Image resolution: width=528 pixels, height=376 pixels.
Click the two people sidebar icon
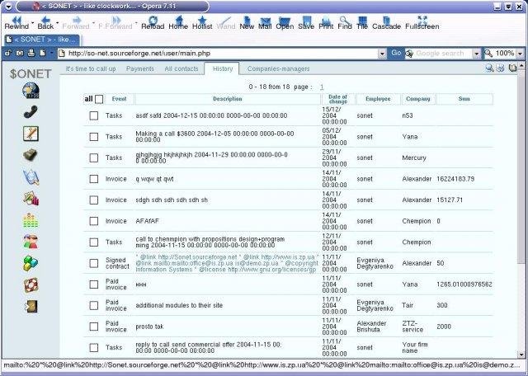31,242
